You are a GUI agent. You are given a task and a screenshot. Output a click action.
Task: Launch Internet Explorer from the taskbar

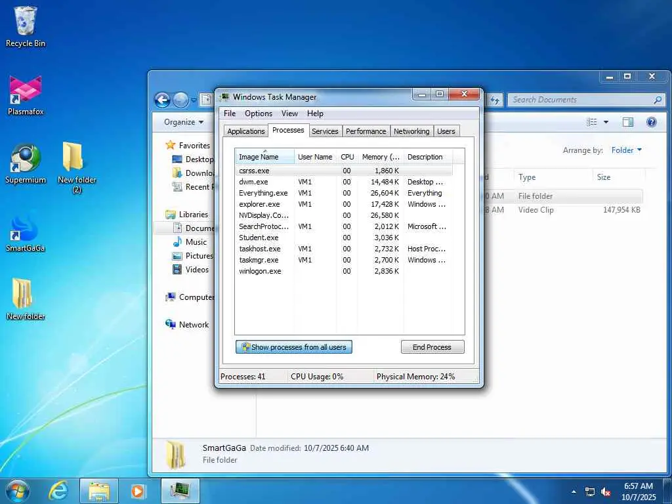[x=58, y=491]
